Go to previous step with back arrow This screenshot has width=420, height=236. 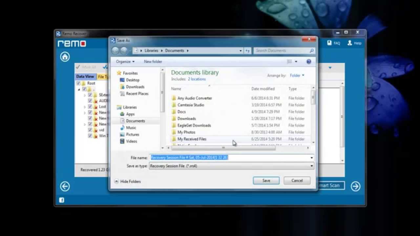[65, 187]
